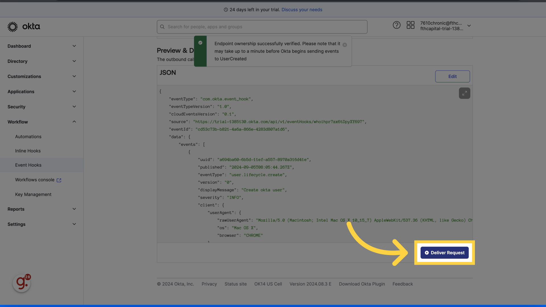Click the OK14 US Cell footer link
This screenshot has width=546, height=307.
[268, 284]
